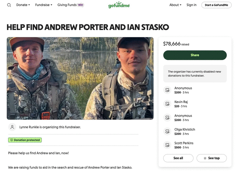The height and width of the screenshot is (171, 235).
Task: Open Scott Perkins donor name
Action: (184, 143)
